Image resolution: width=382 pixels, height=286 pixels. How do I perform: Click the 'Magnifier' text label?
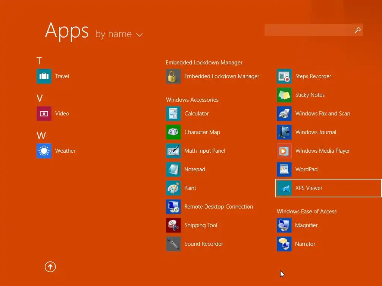click(306, 225)
